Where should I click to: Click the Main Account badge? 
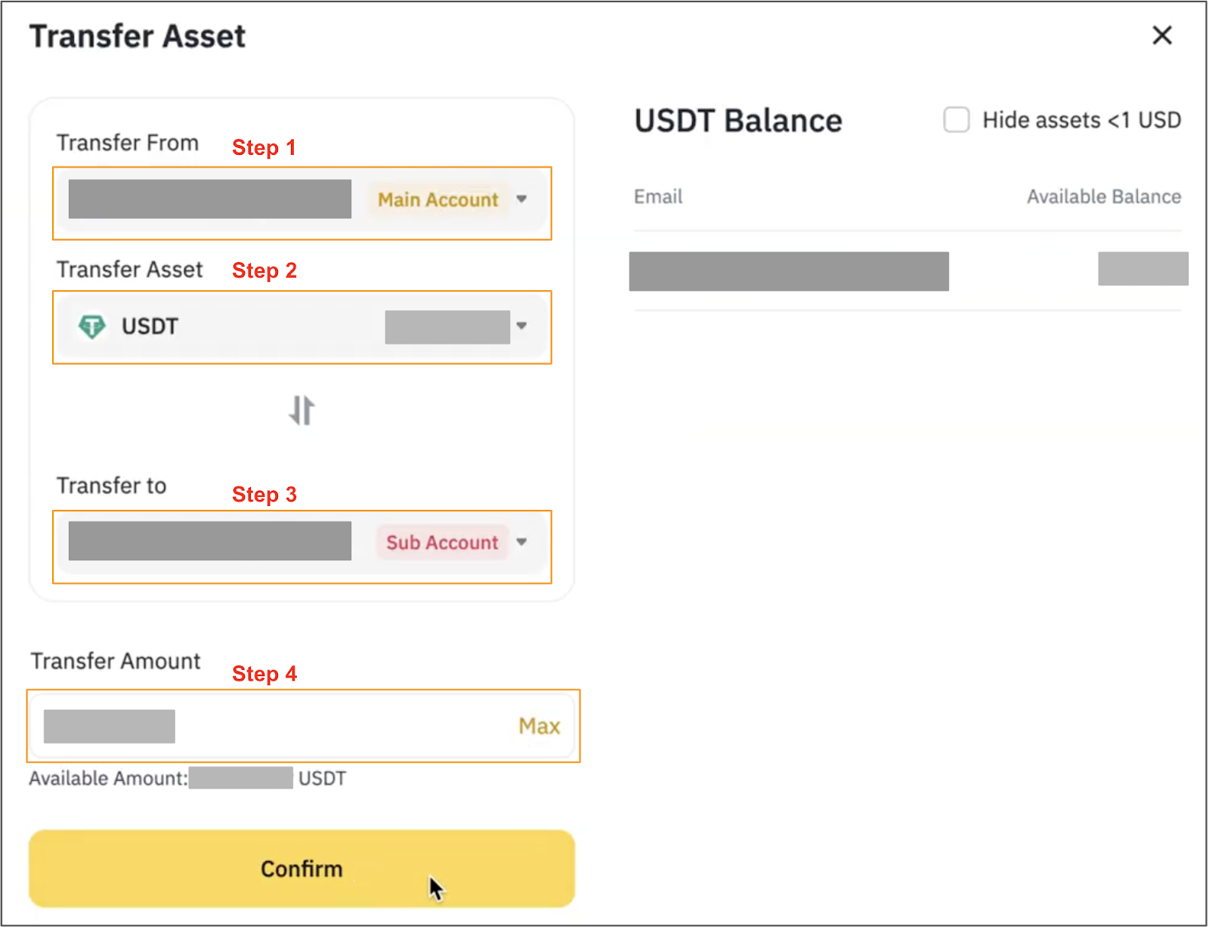pos(438,200)
